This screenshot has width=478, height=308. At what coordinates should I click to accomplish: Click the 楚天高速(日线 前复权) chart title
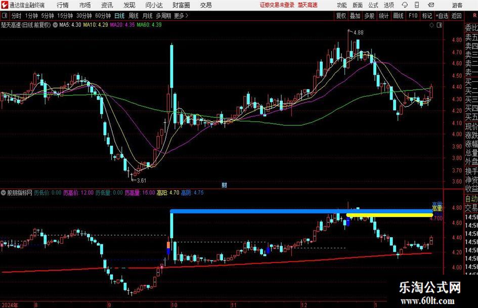(26, 25)
